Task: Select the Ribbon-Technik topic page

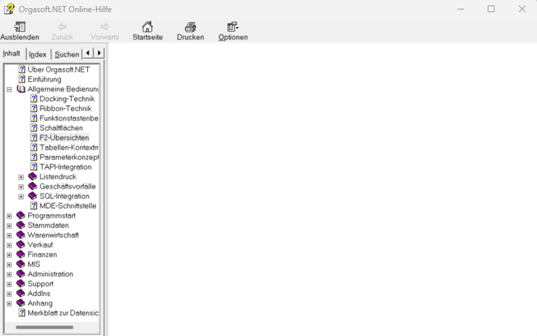Action: (65, 109)
